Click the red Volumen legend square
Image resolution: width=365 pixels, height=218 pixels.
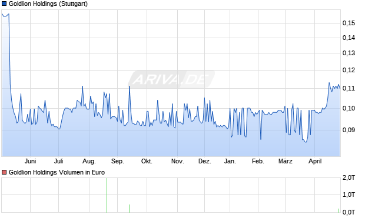point(4,172)
